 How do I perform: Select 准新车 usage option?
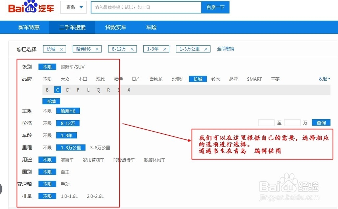coord(67,160)
